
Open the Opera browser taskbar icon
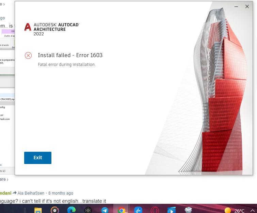click(155, 210)
